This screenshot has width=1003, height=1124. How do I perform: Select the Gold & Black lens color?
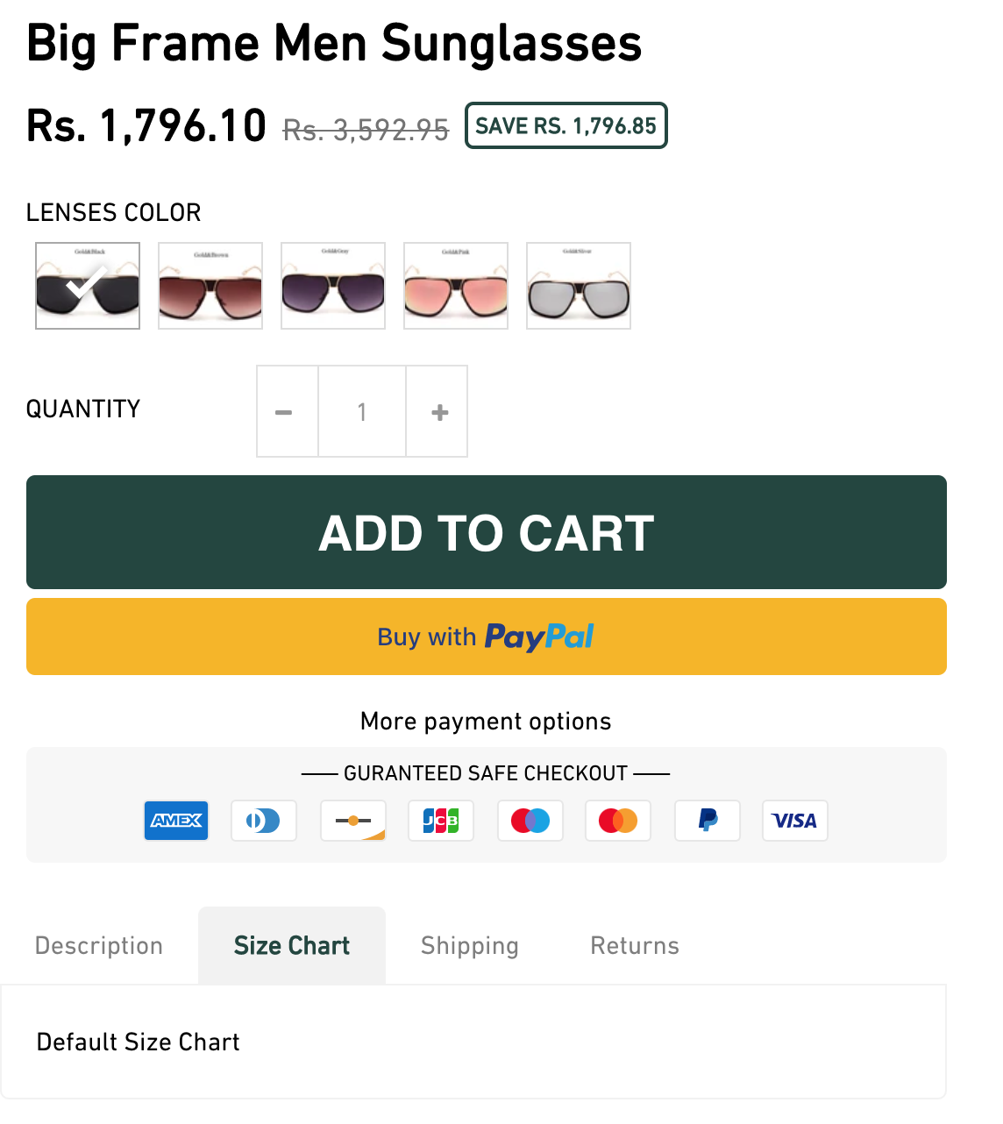tap(88, 286)
